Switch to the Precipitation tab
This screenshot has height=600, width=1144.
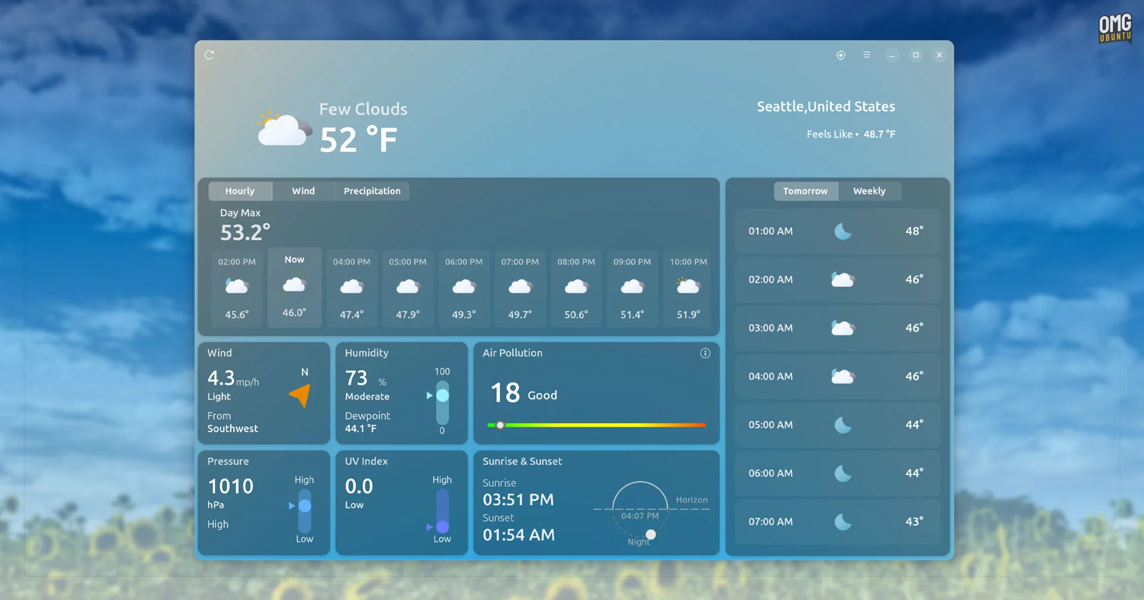pos(372,191)
